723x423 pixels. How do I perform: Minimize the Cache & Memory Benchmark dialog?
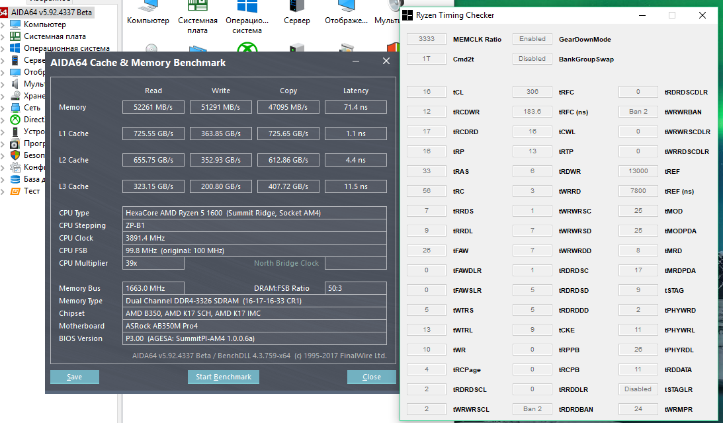click(x=356, y=61)
